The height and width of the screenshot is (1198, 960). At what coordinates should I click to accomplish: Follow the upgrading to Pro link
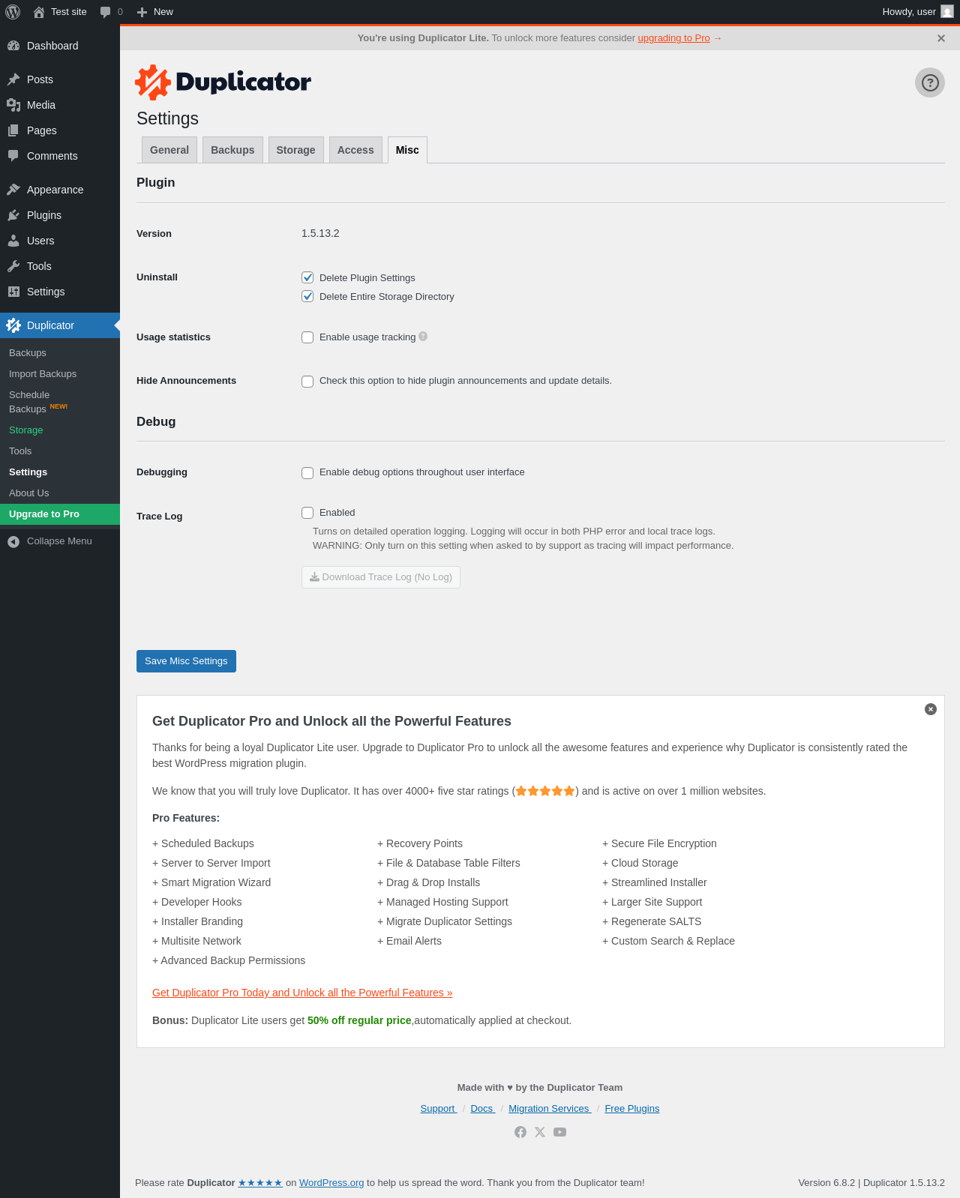pos(673,38)
